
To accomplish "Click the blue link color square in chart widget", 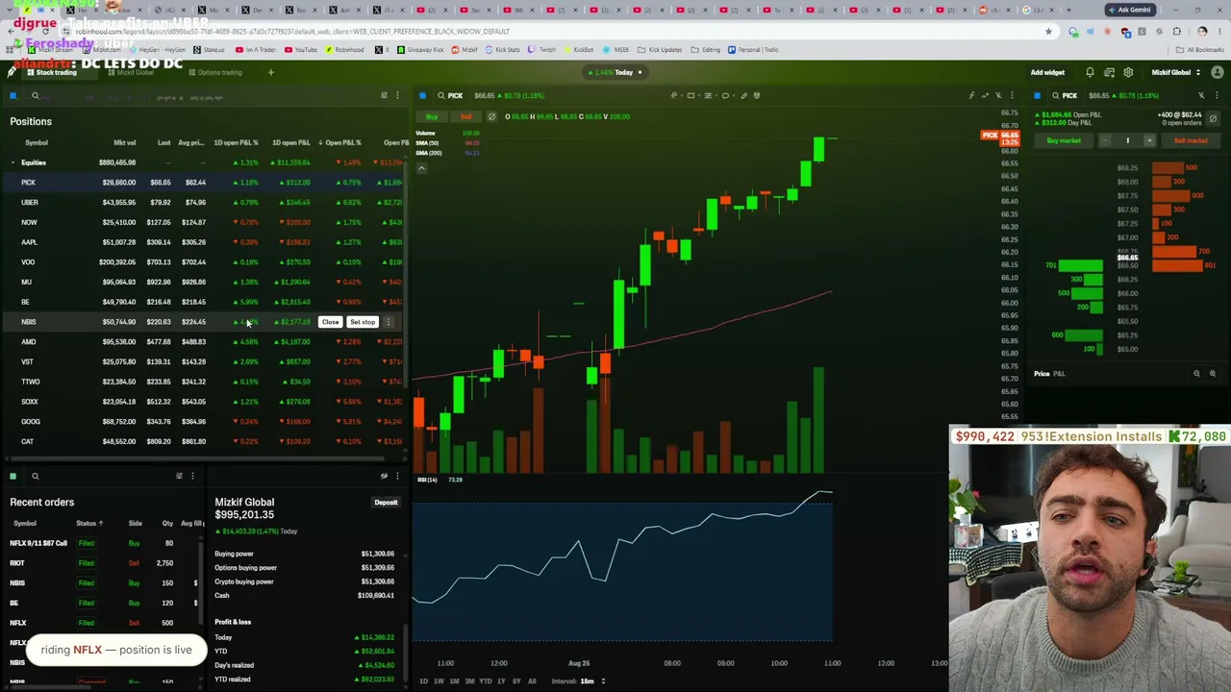I will 422,95.
